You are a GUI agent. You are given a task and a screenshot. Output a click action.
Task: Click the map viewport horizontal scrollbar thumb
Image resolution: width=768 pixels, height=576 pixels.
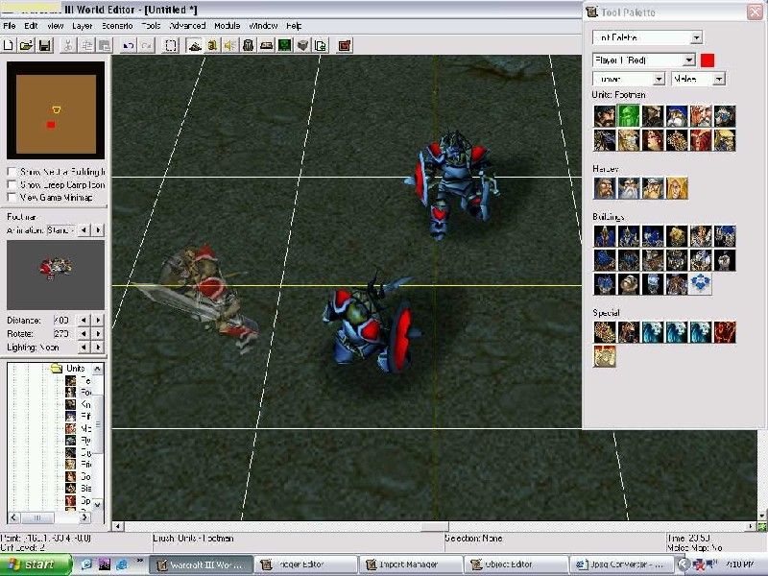coord(435,526)
